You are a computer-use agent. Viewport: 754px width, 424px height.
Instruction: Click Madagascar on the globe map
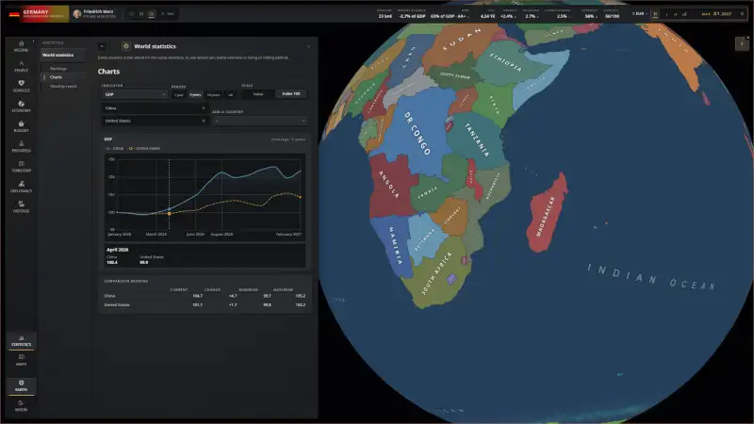pyautogui.click(x=548, y=214)
